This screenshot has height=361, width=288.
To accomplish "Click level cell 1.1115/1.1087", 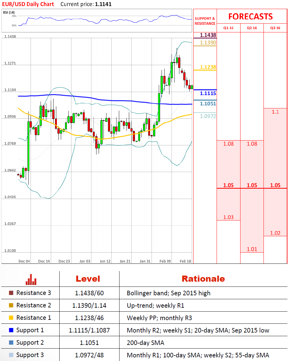I will pyautogui.click(x=89, y=330).
